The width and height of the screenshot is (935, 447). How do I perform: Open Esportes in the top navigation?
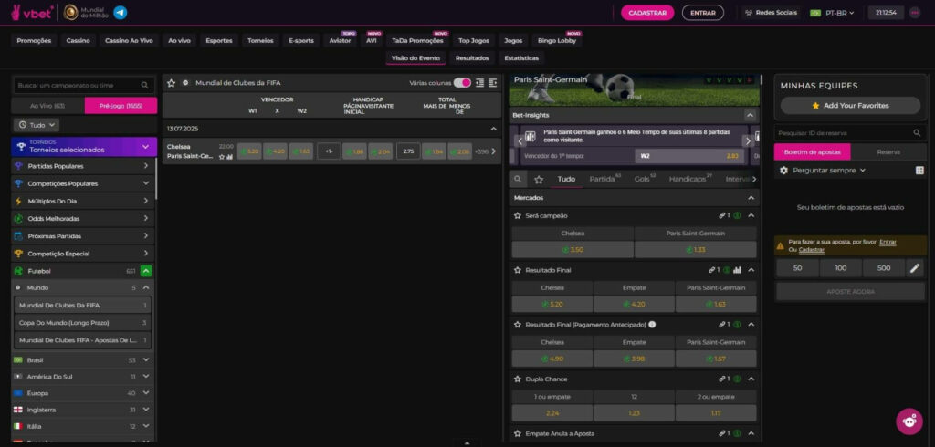pyautogui.click(x=219, y=40)
